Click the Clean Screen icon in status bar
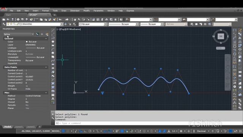243x137 pixels. [x=236, y=131]
